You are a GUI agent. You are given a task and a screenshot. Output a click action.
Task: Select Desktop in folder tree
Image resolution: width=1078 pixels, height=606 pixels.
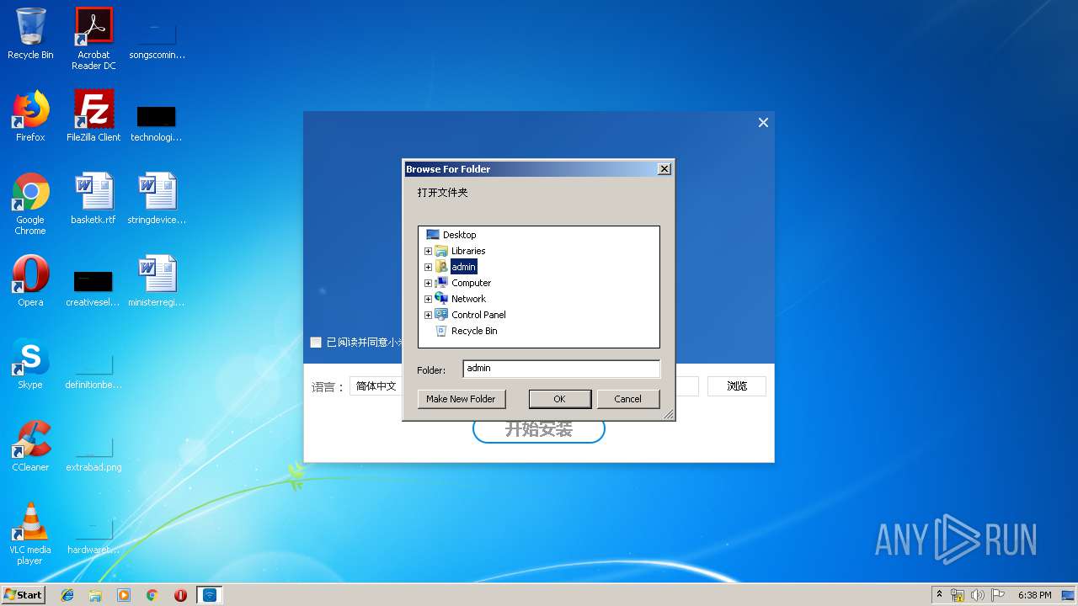[459, 235]
